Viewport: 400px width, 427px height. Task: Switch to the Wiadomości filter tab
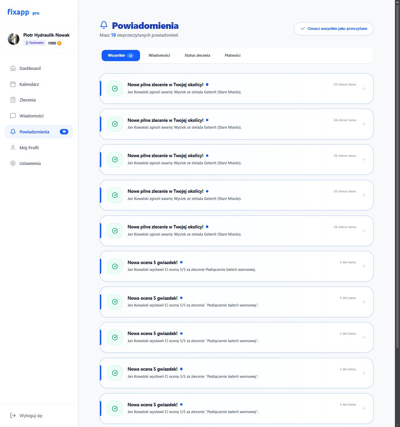pos(159,55)
